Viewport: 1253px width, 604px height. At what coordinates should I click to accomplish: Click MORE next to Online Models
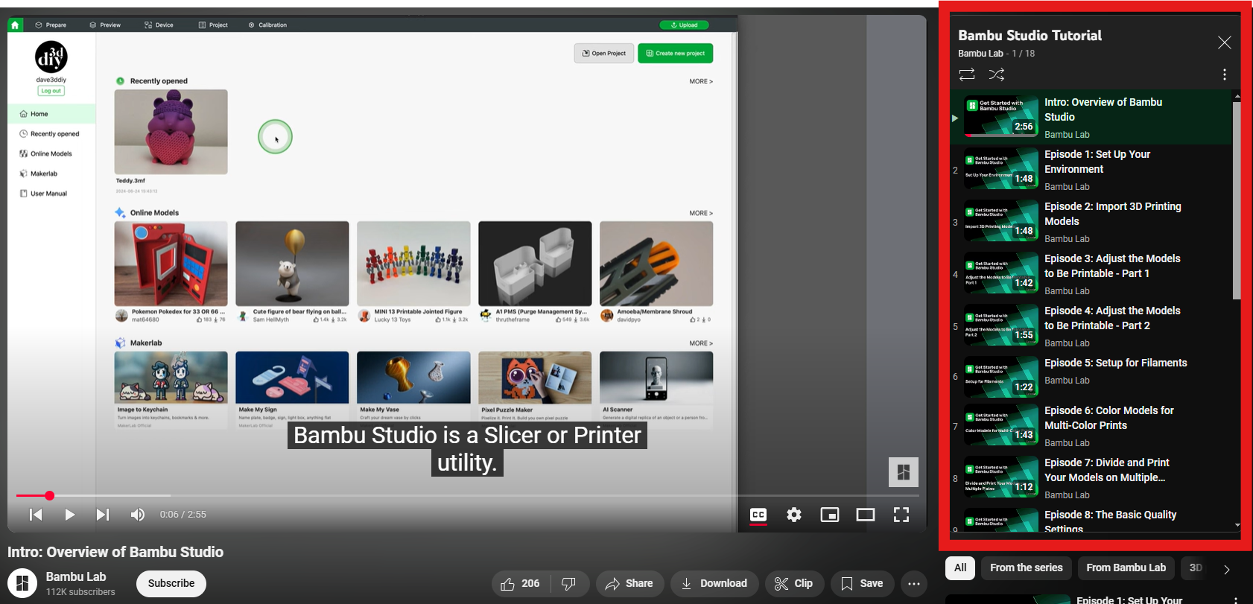tap(701, 213)
